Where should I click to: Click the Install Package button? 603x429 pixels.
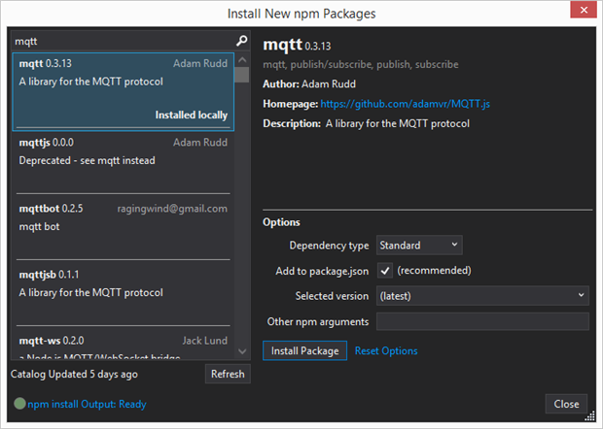point(304,350)
